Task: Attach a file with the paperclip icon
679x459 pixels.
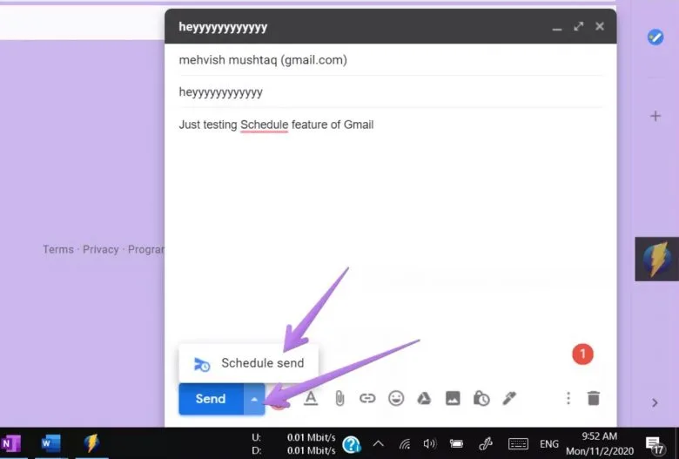Action: [x=339, y=398]
